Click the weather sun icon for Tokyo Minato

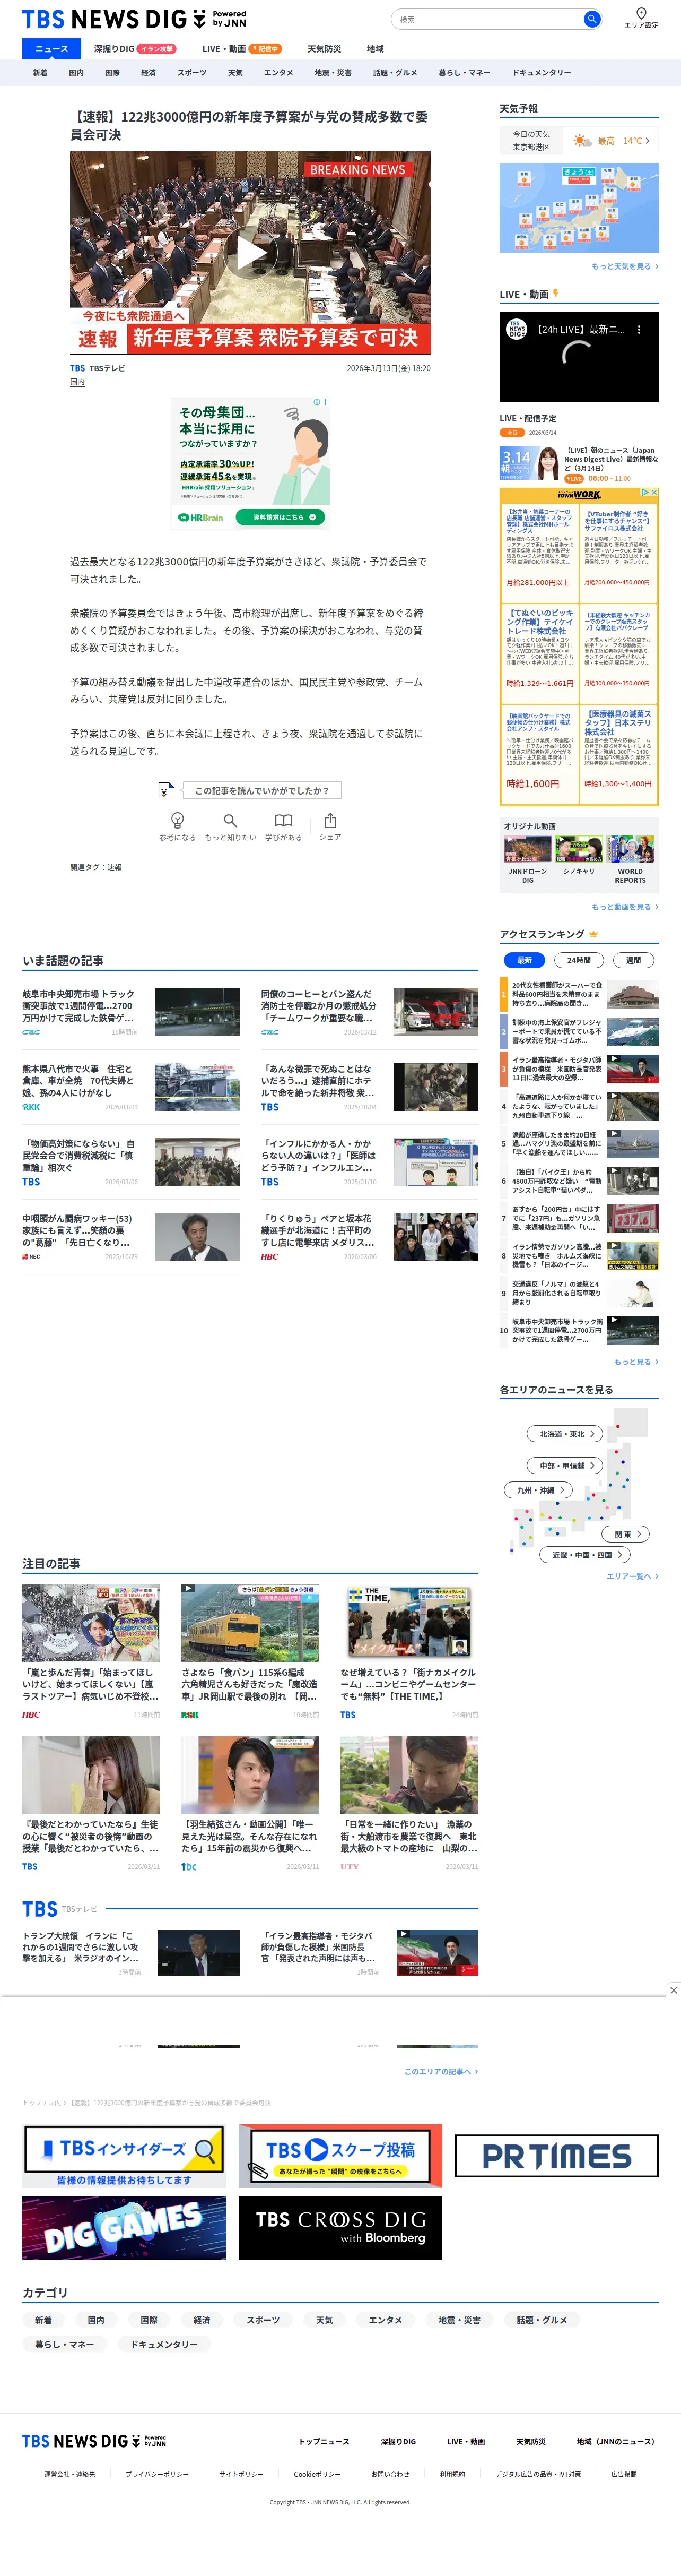[582, 141]
